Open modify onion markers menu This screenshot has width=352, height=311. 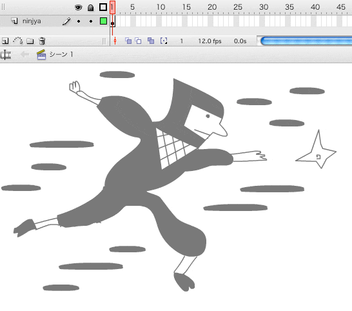[x=164, y=41]
